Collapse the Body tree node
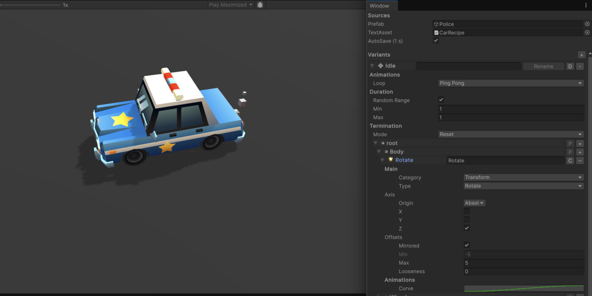592x296 pixels. (x=379, y=152)
